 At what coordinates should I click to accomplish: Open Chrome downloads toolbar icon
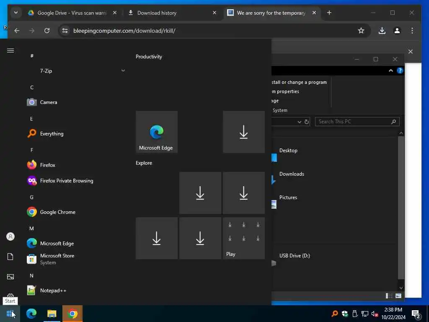(382, 31)
